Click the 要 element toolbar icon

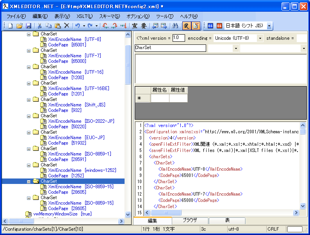(x=144, y=26)
